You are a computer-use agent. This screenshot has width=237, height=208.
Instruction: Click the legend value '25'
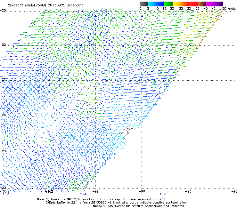pyautogui.click(x=181, y=9)
